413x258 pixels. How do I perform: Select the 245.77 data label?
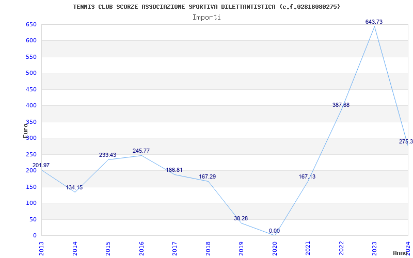point(141,151)
